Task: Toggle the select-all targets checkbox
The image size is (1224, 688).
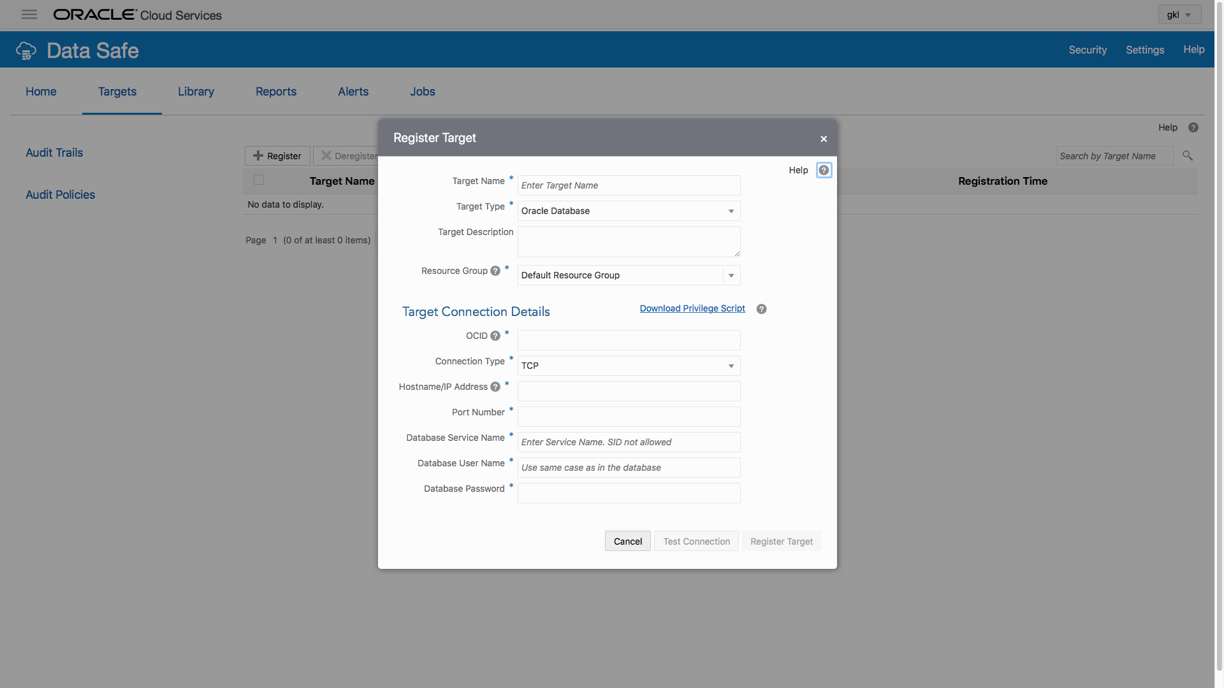Action: pyautogui.click(x=259, y=180)
